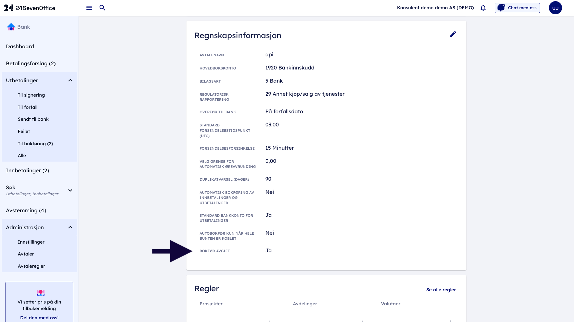Image resolution: width=574 pixels, height=322 pixels.
Task: Click Del den med oss! link
Action: 39,318
